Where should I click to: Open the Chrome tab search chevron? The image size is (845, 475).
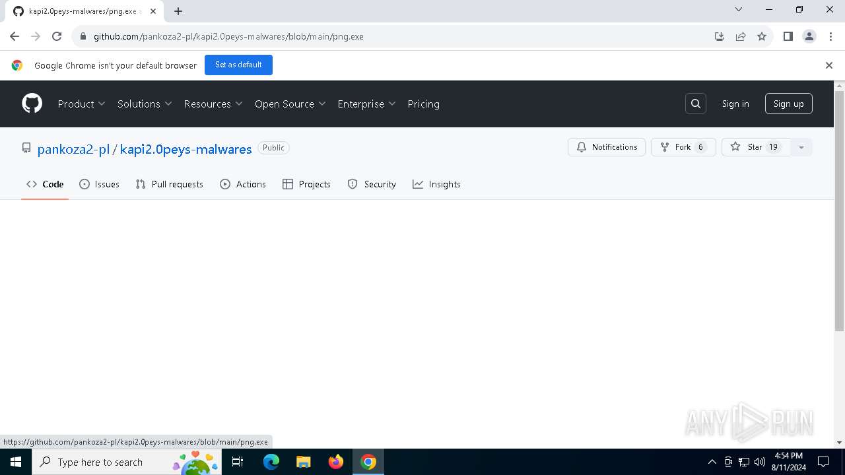(739, 10)
